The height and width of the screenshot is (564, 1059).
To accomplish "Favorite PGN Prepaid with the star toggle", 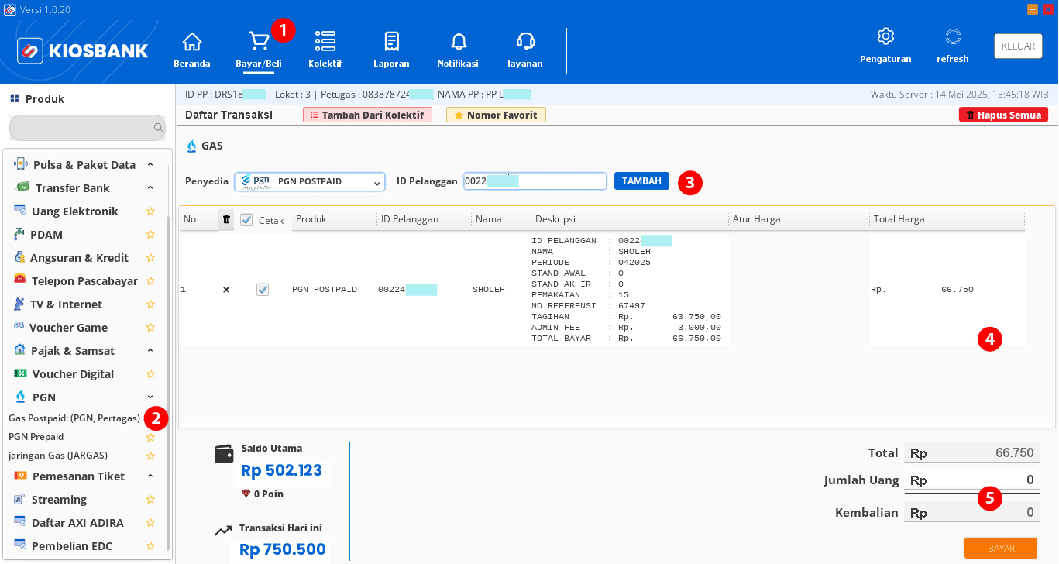I will click(x=150, y=437).
